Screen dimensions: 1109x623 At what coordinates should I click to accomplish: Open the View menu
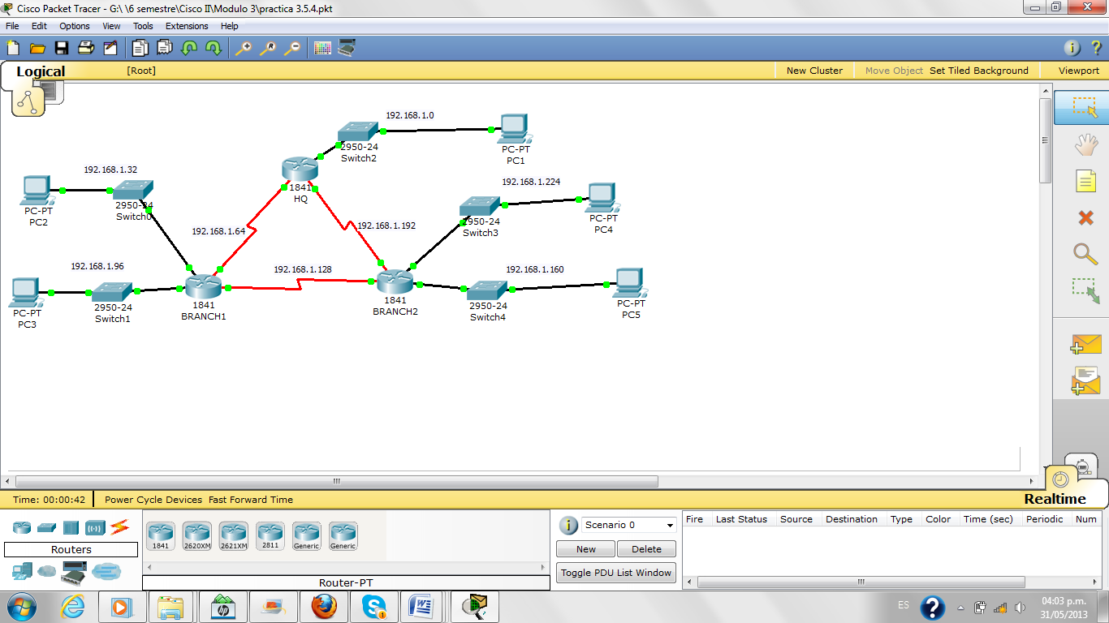click(x=111, y=26)
